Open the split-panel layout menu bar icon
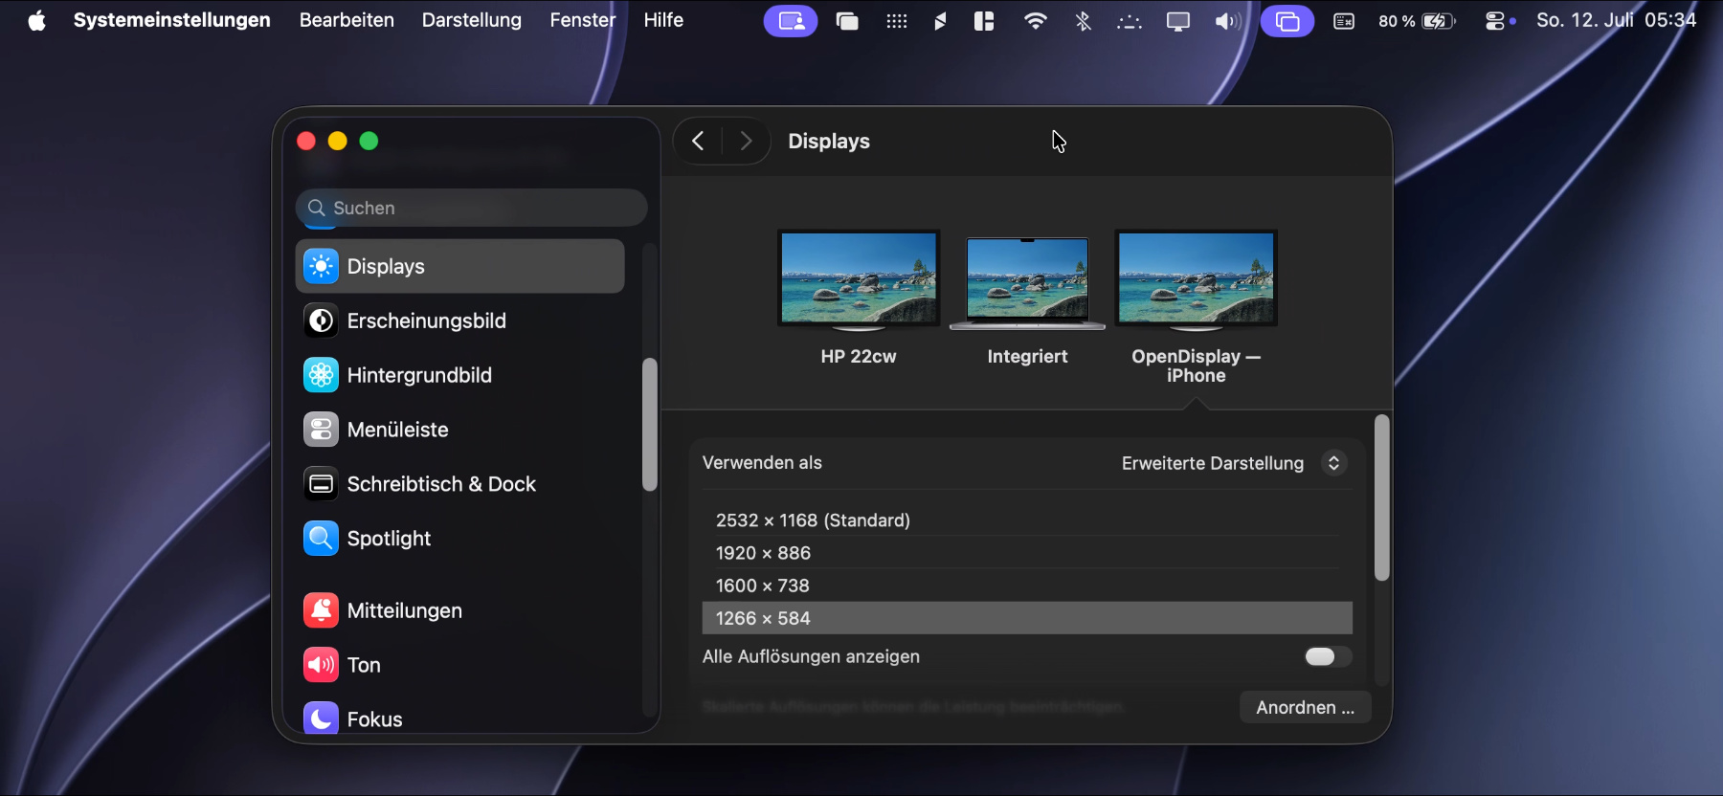Screen dimensions: 1723x796 984,21
